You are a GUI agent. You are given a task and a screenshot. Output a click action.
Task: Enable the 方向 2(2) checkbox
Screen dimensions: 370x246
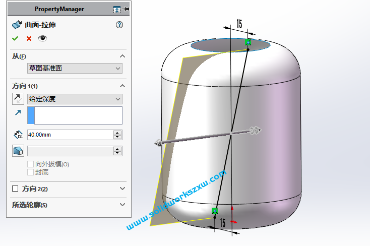coord(15,189)
